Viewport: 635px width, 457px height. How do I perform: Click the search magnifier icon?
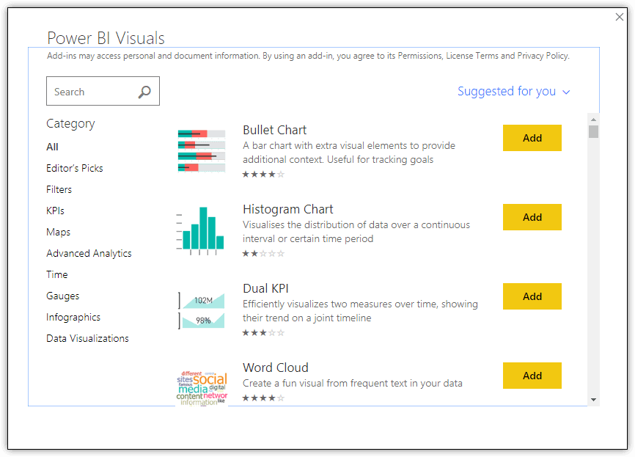coord(144,92)
